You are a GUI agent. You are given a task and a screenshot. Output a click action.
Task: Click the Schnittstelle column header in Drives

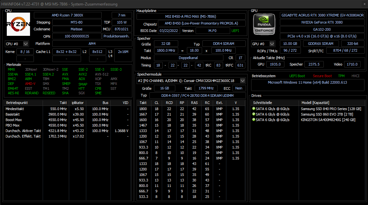(x=274, y=103)
